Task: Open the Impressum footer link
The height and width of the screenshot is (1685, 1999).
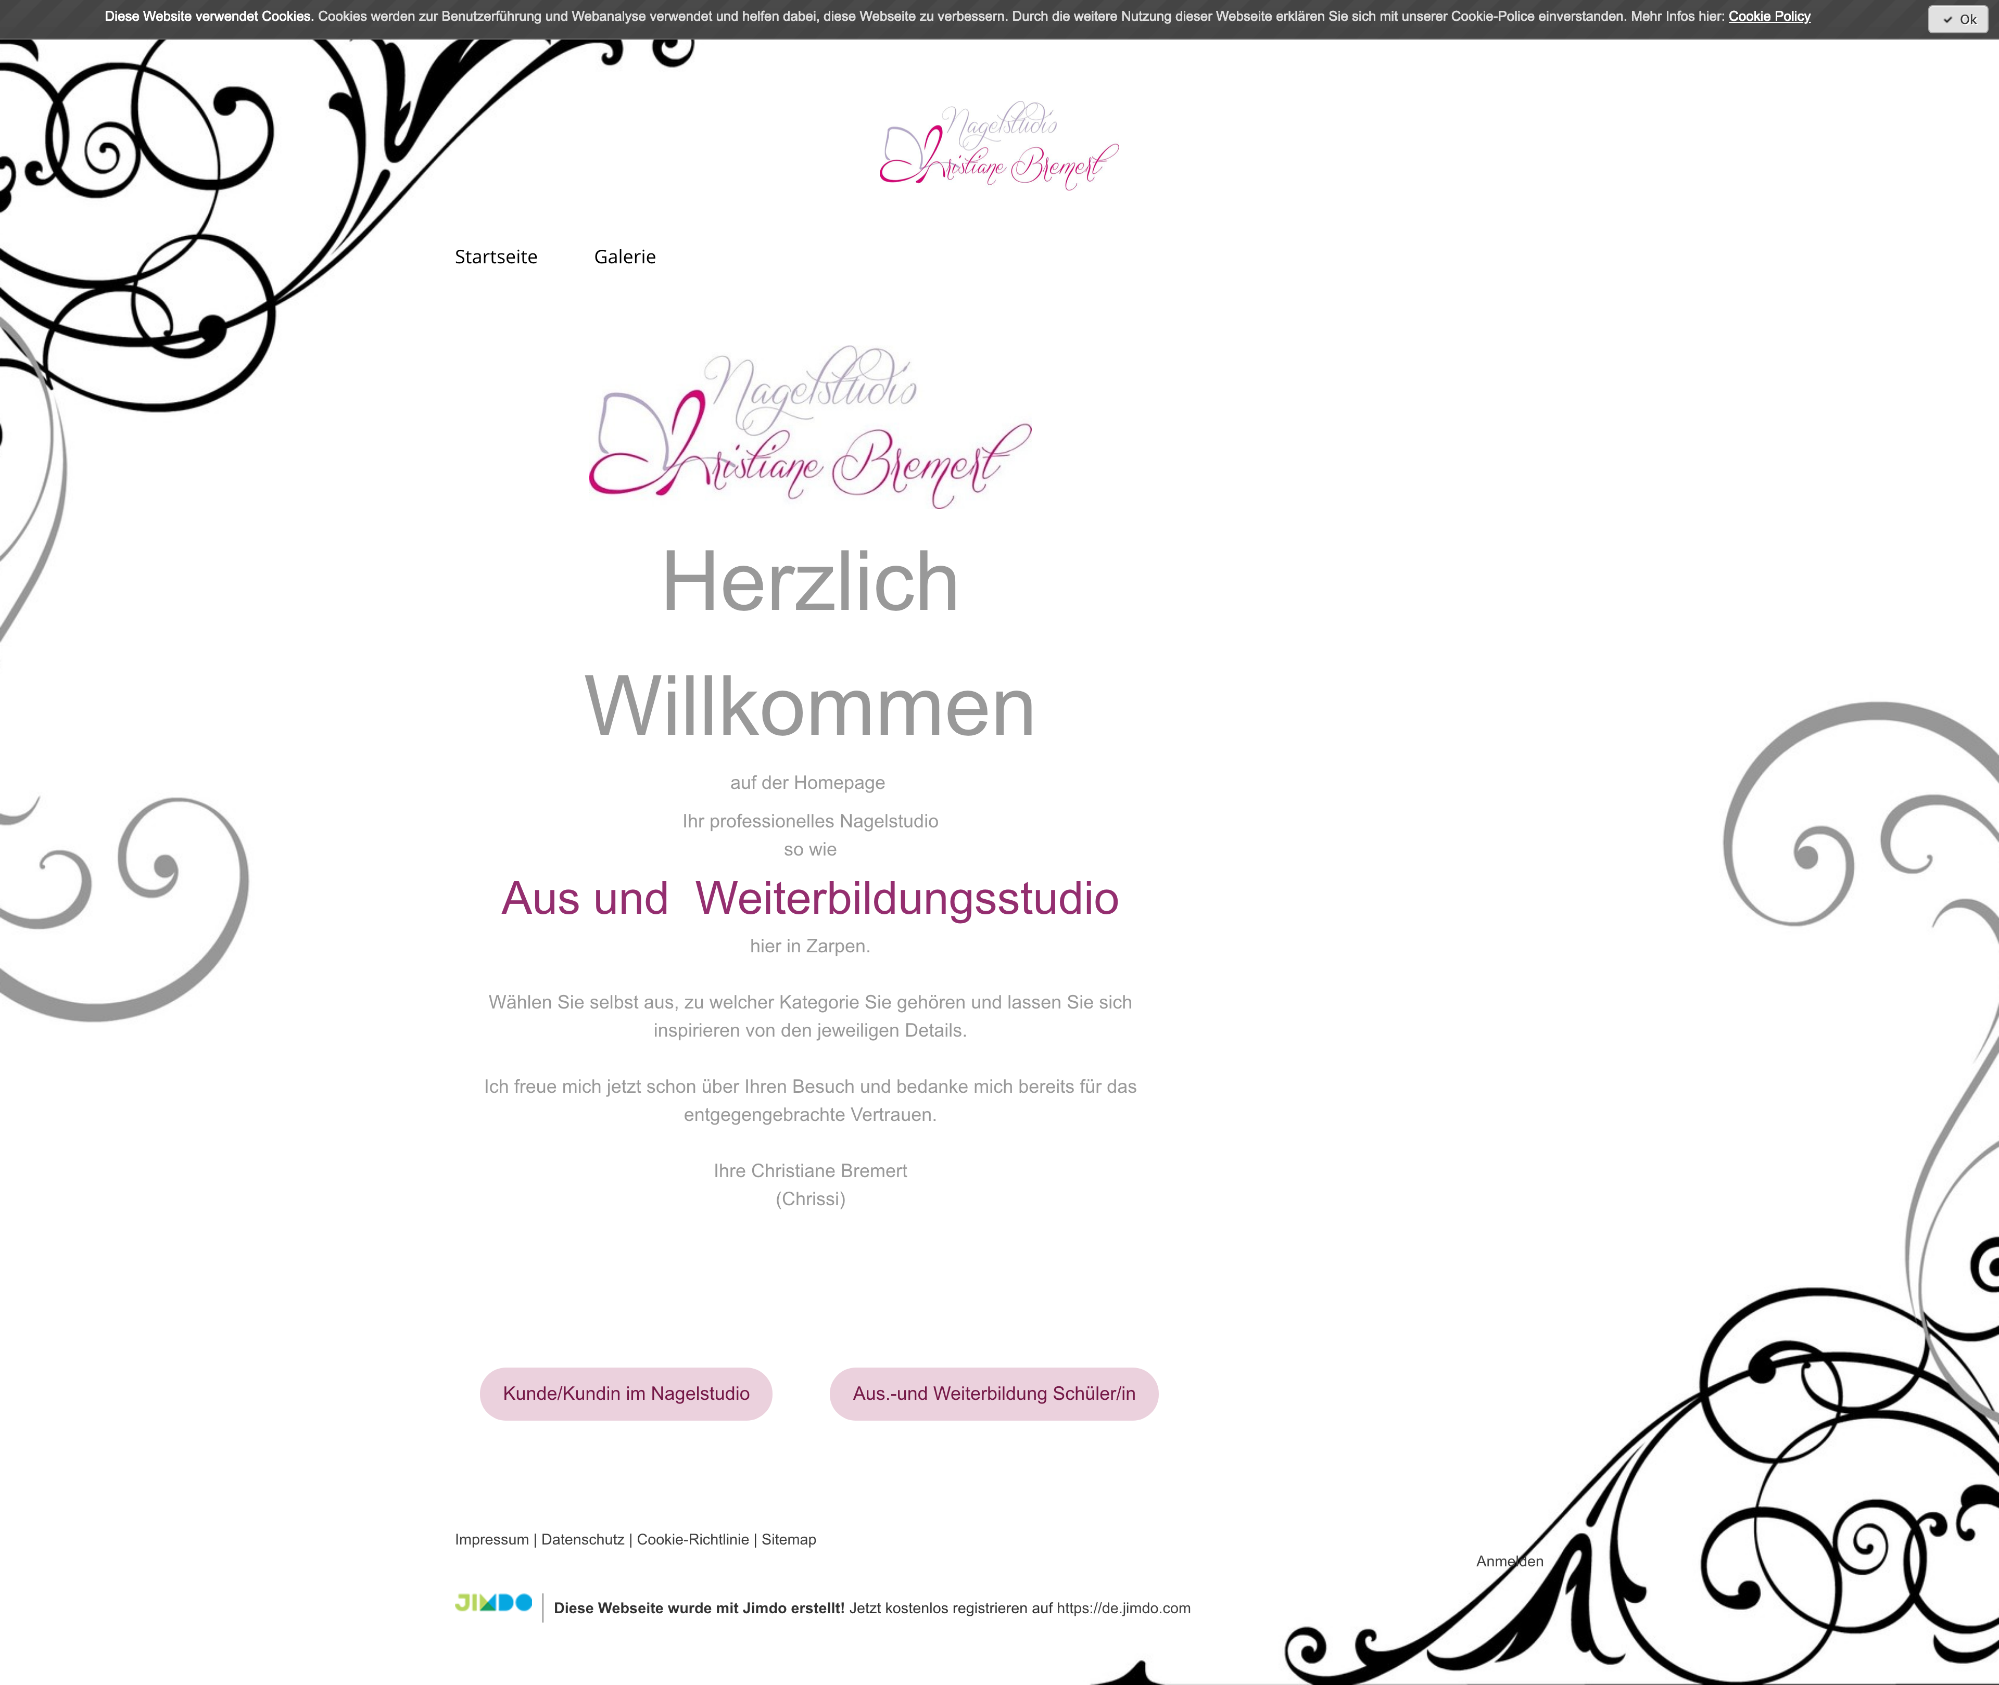Action: [491, 1539]
